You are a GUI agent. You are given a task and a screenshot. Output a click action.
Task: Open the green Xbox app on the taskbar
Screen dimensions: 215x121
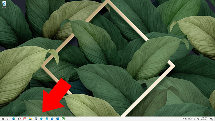click(x=63, y=119)
